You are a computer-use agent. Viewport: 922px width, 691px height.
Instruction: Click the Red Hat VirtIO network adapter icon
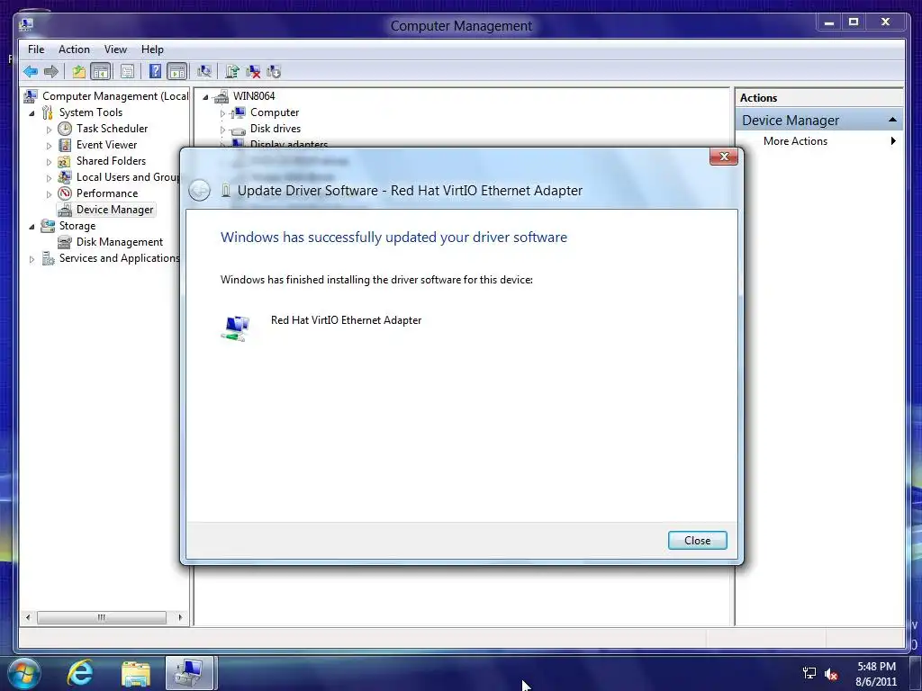237,328
